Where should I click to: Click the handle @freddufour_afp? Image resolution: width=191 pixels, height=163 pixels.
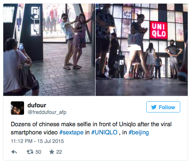click(x=47, y=112)
